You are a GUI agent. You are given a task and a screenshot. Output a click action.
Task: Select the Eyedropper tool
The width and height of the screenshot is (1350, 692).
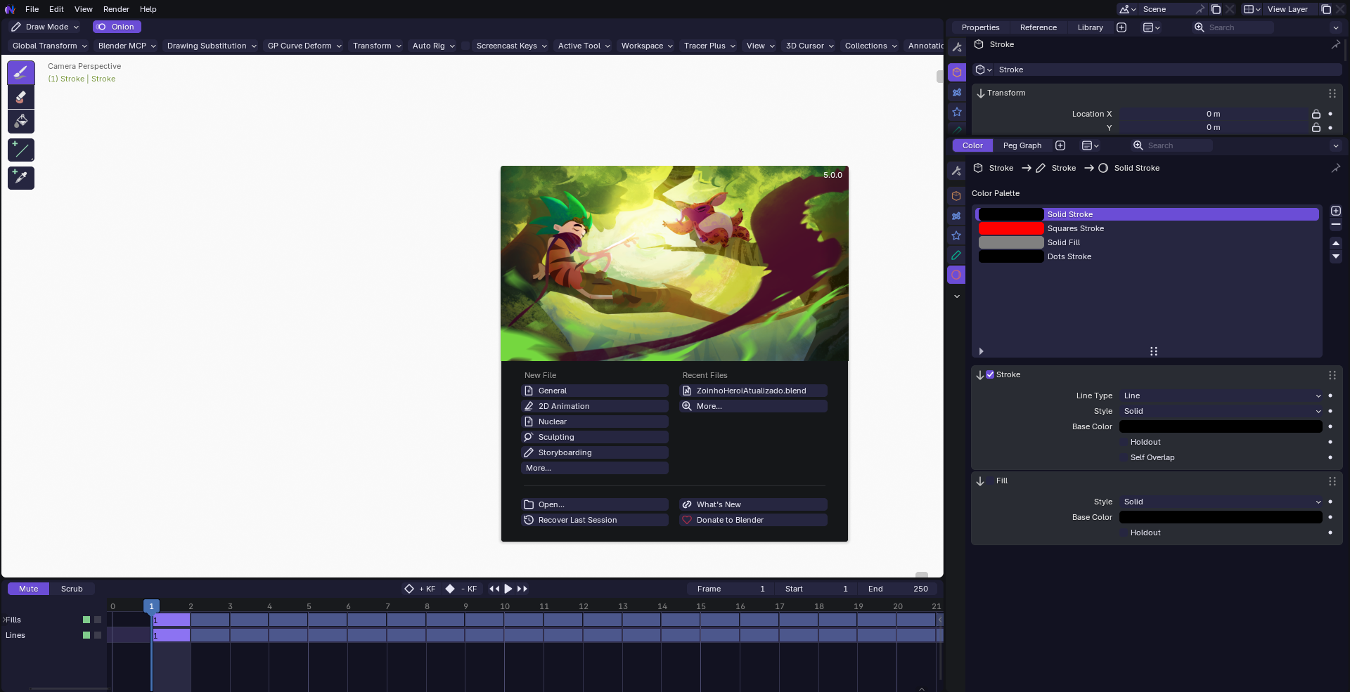pyautogui.click(x=21, y=178)
